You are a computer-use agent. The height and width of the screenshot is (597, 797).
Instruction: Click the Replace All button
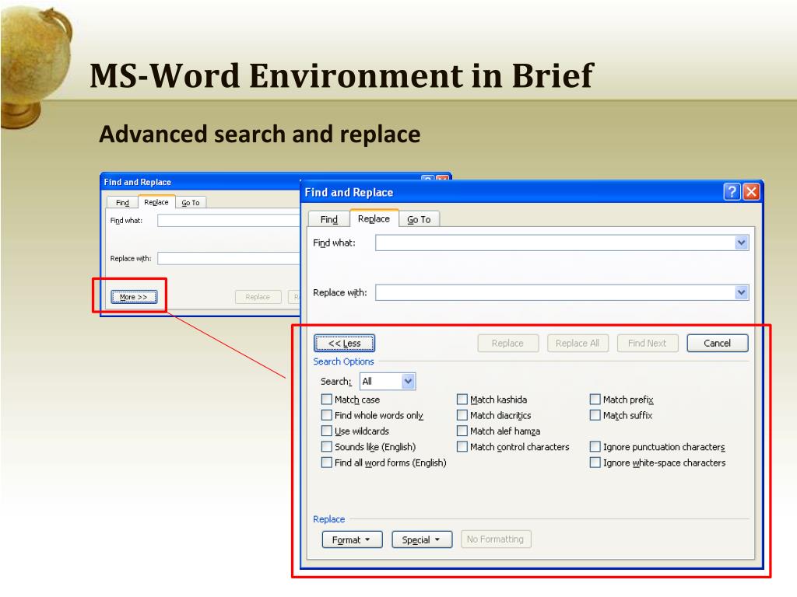(578, 343)
